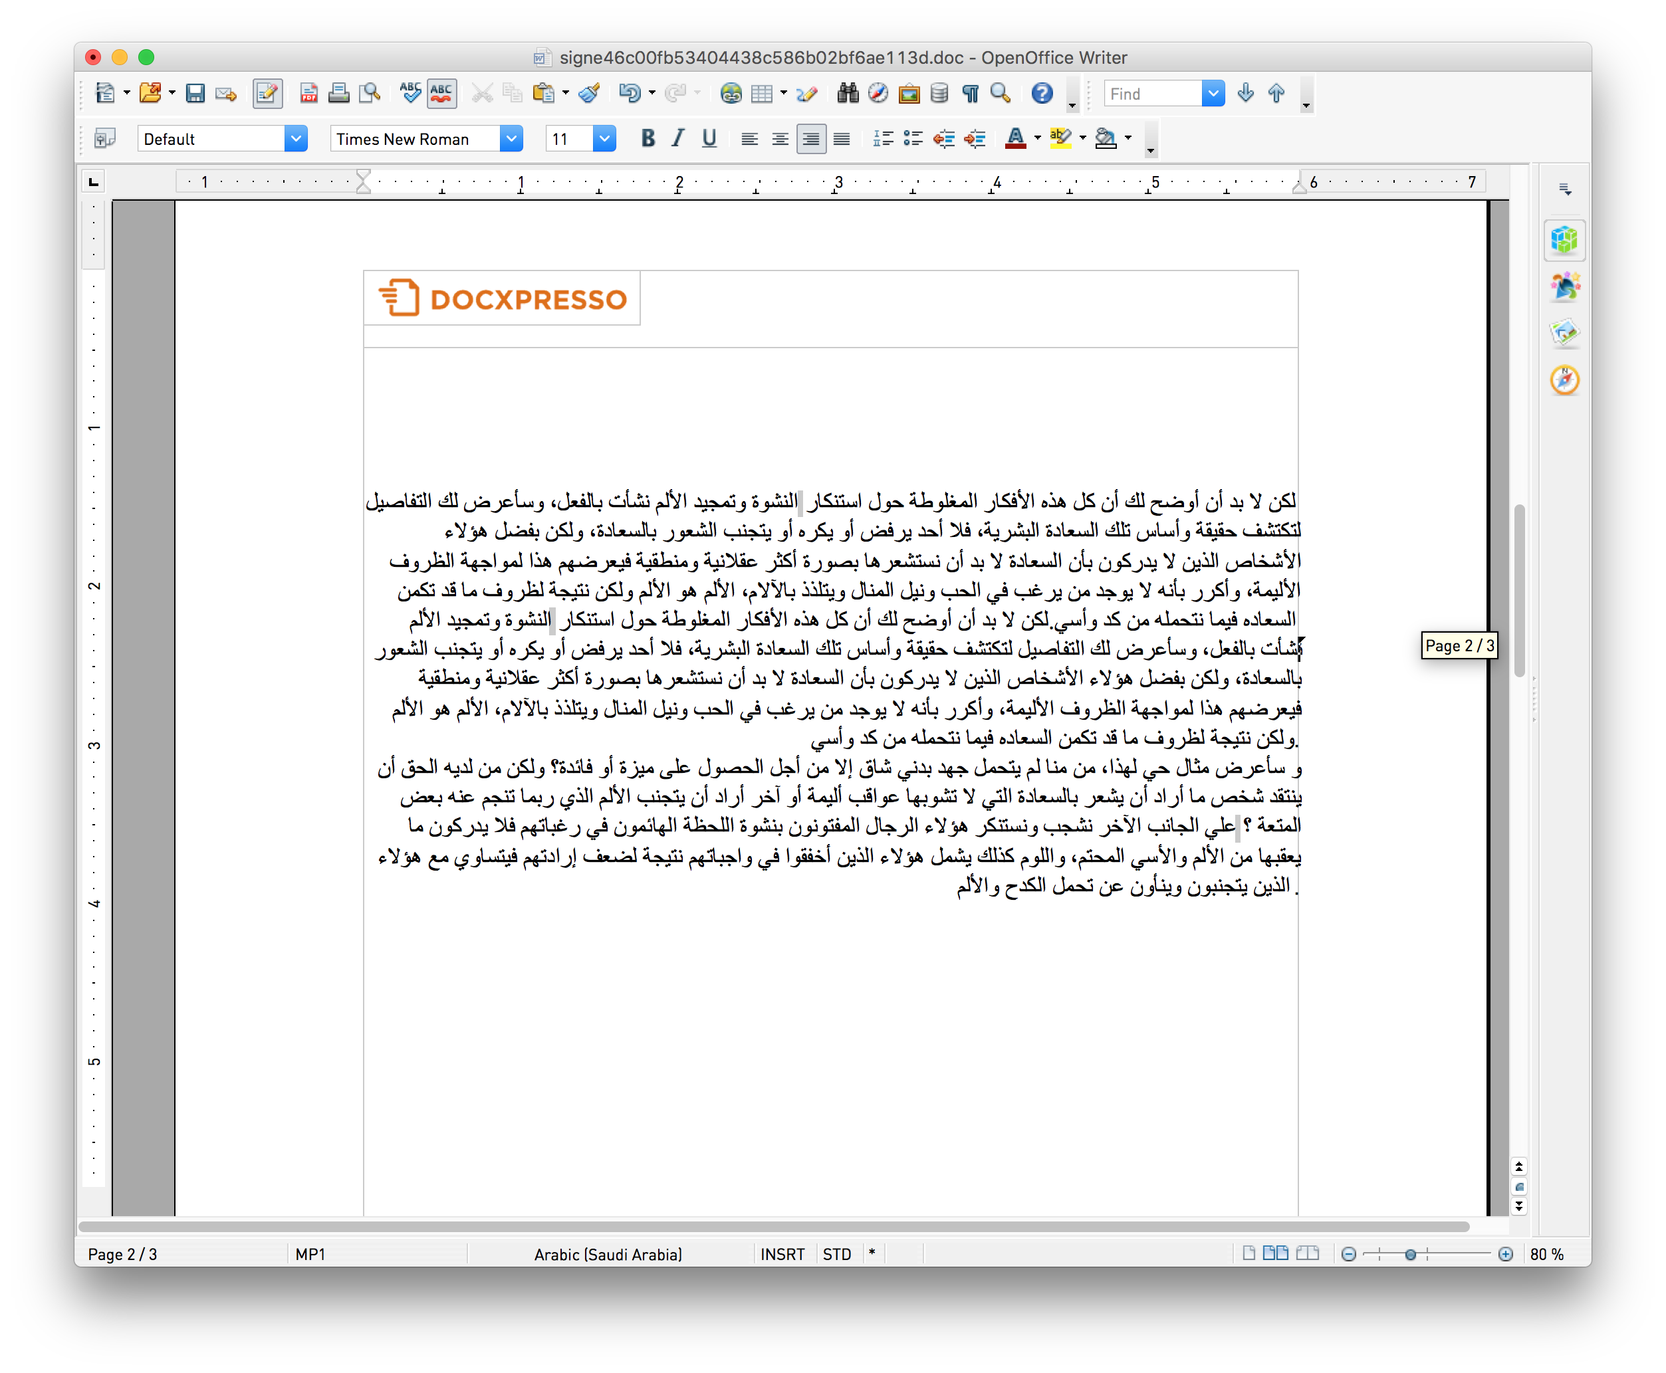Apply yellow highlighting color
The image size is (1666, 1373).
1060,139
